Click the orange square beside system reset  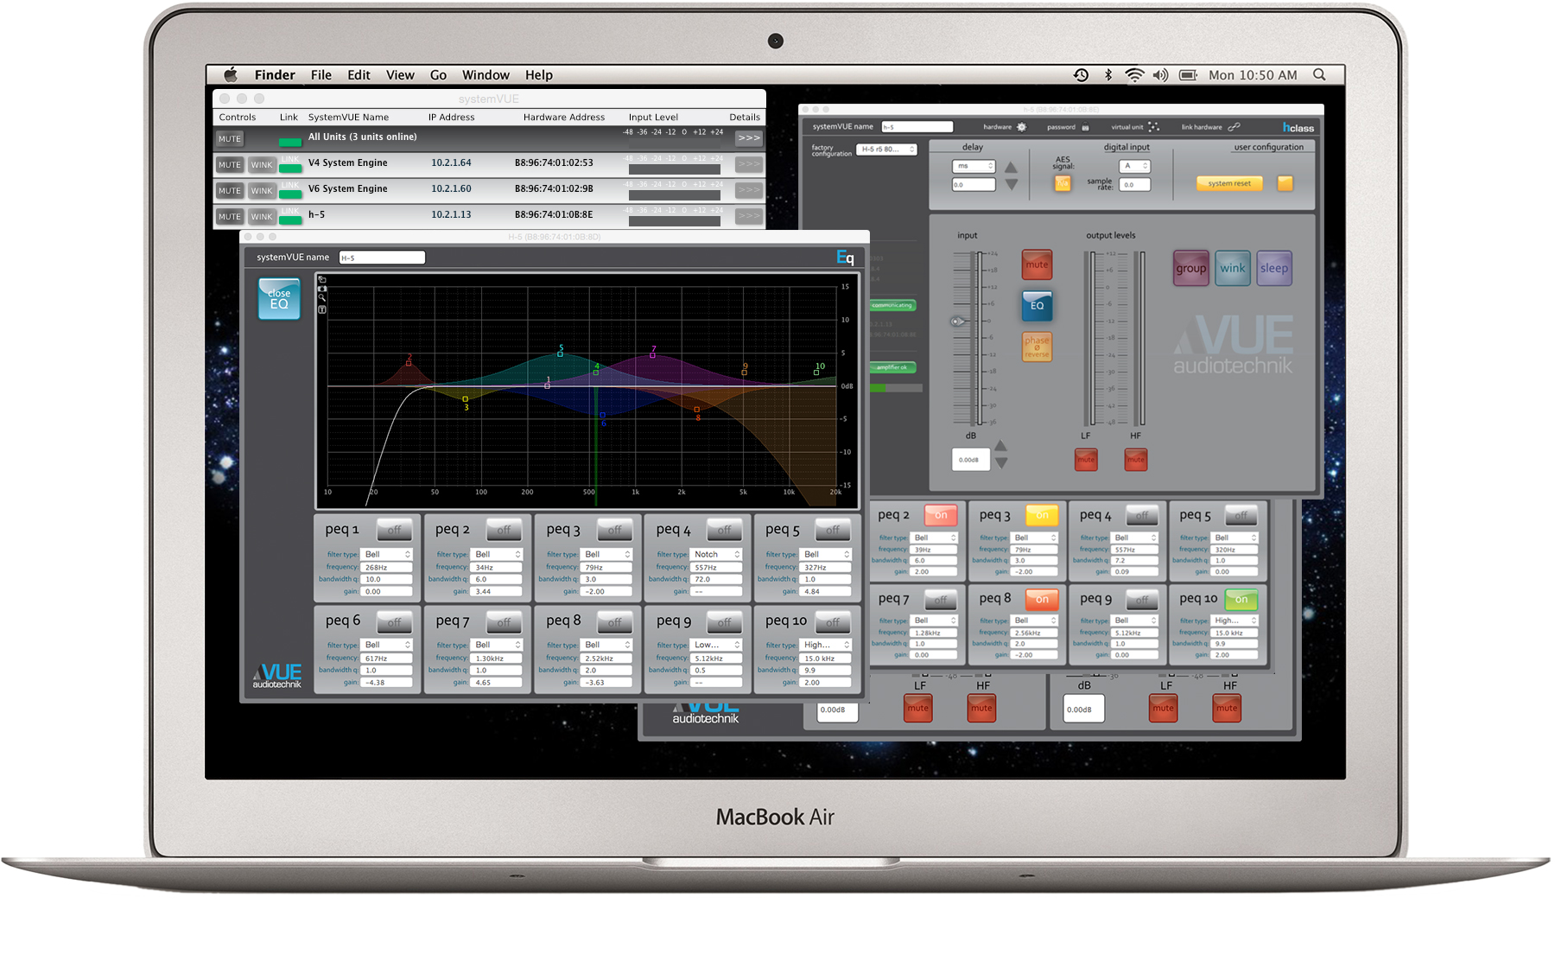(1285, 183)
